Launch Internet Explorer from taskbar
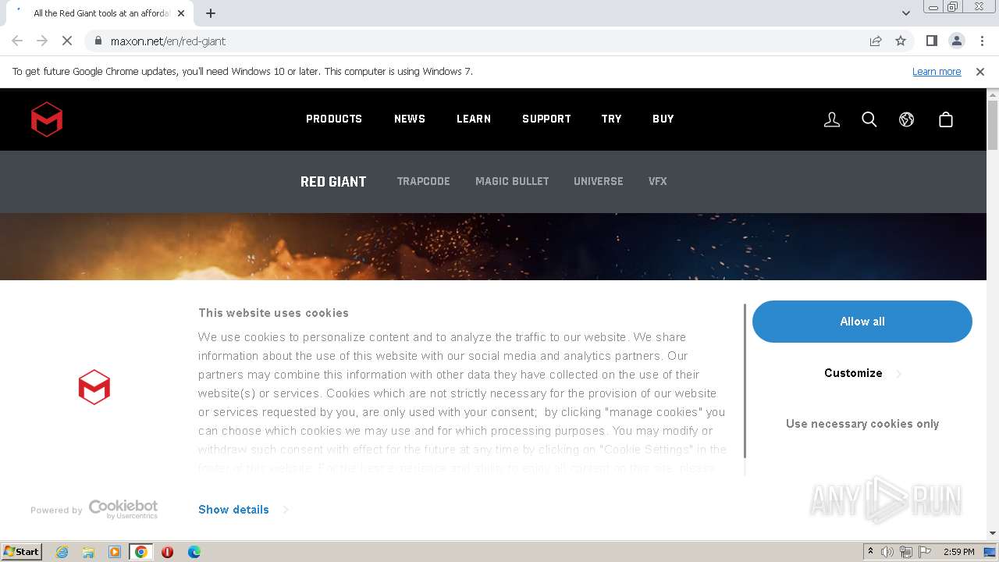The width and height of the screenshot is (999, 562). point(62,552)
